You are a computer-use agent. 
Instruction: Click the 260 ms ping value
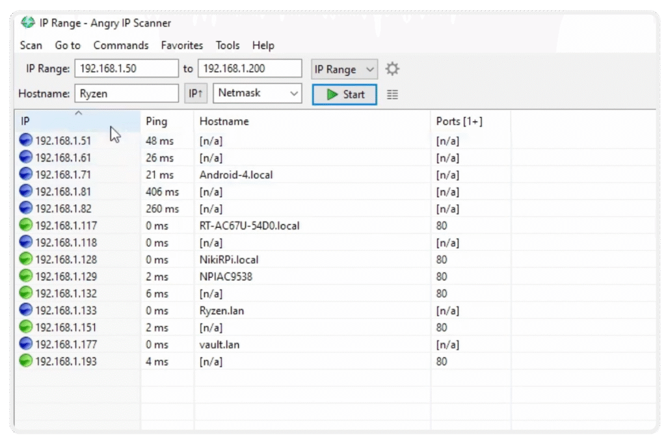tap(162, 209)
